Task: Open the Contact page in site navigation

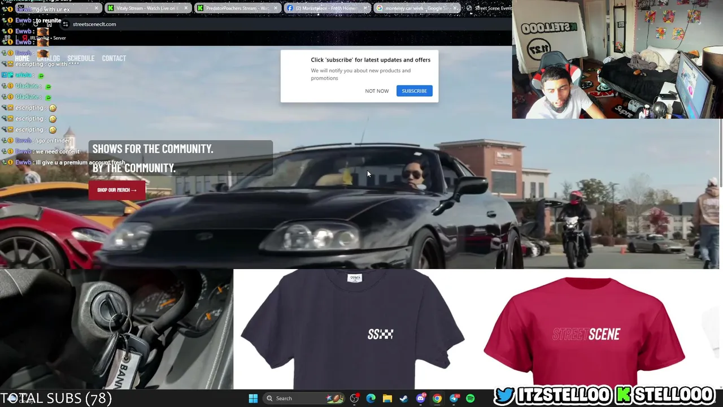Action: (114, 58)
